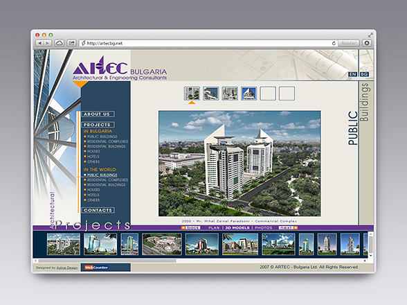Screen dimensions: 407x305
Task: Click the ARTEC Bulgaria logo
Action: click(120, 69)
